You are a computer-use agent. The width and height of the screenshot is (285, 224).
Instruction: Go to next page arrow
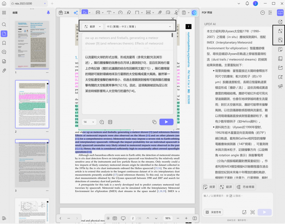[x=156, y=218]
